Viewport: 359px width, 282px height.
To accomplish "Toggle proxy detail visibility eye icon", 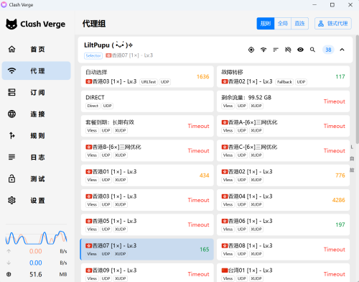I will coord(300,50).
